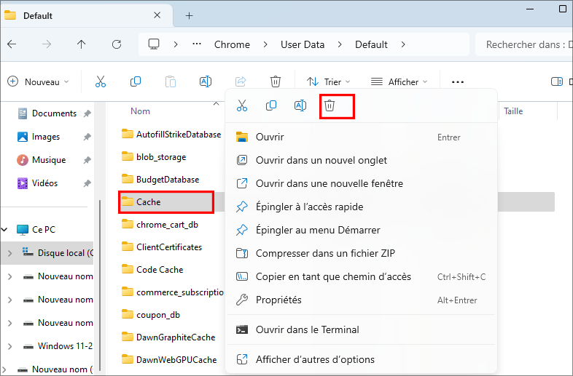Expand the breadcrumb chevron after Default

[403, 44]
